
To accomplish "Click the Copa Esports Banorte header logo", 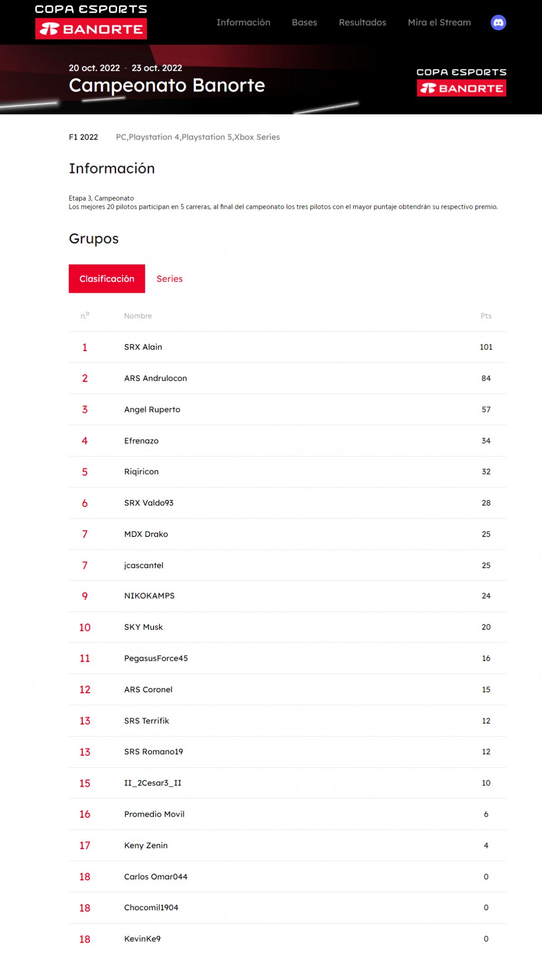I will pos(91,22).
